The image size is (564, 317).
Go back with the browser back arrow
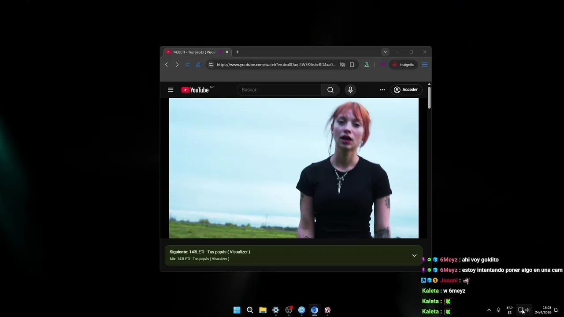pyautogui.click(x=167, y=65)
